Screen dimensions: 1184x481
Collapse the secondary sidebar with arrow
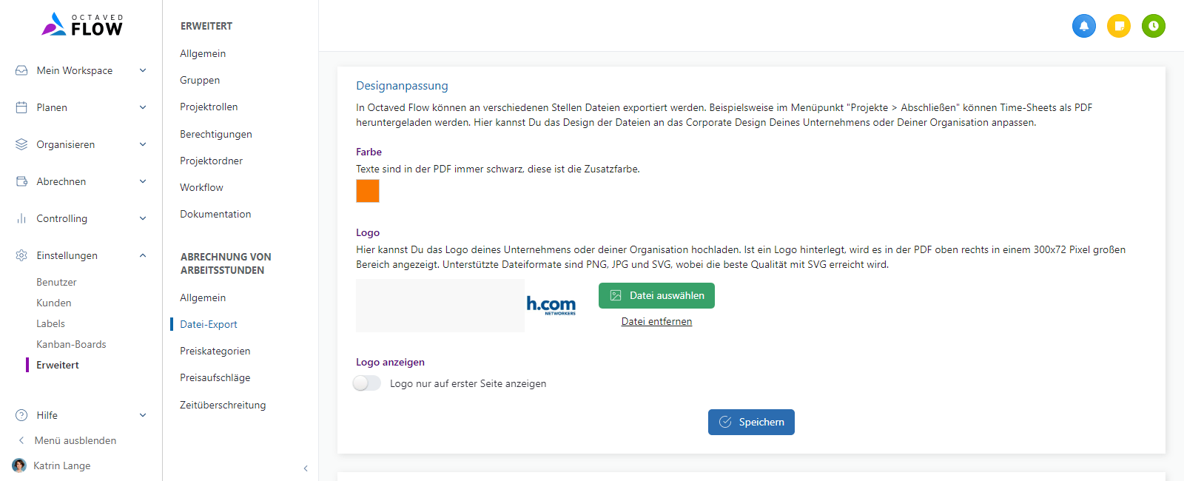pyautogui.click(x=306, y=468)
